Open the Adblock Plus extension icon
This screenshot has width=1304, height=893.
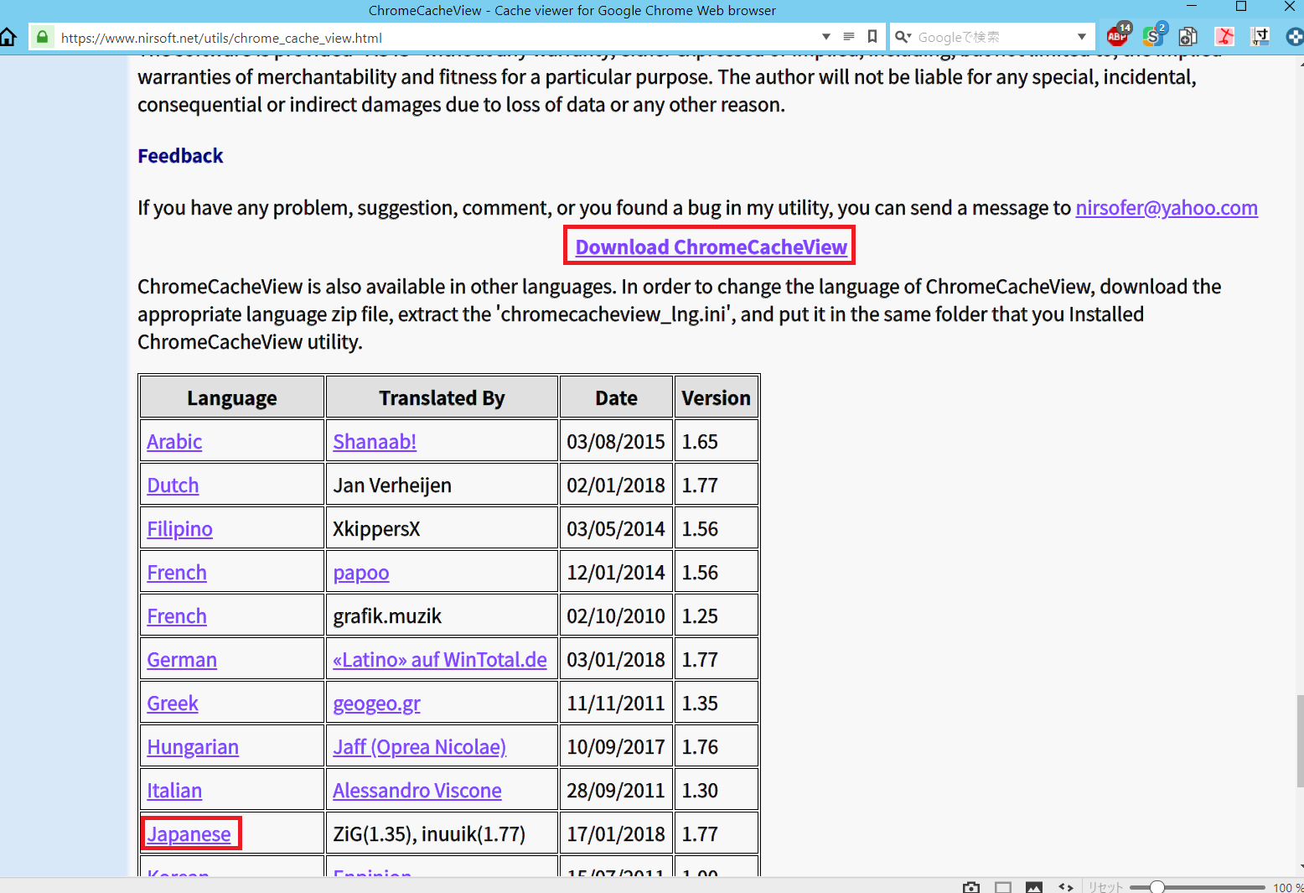click(1119, 35)
